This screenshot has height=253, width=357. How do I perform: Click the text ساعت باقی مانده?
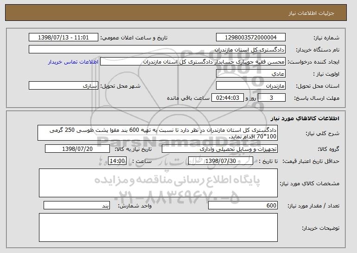pyautogui.click(x=188, y=98)
